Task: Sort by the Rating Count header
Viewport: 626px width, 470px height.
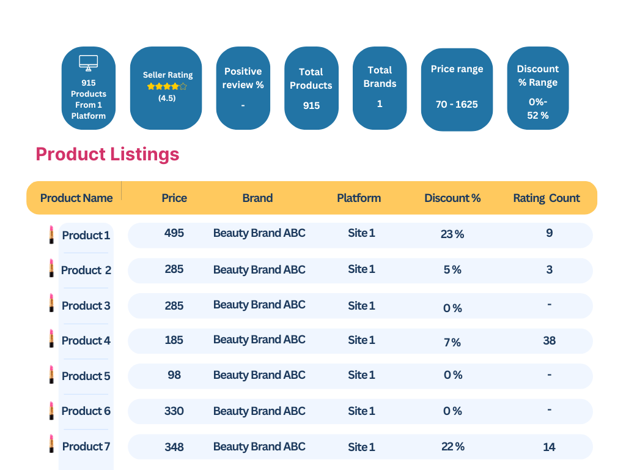Action: pyautogui.click(x=547, y=198)
